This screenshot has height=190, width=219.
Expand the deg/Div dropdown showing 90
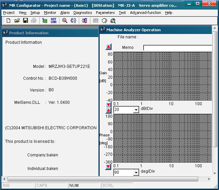(136, 172)
